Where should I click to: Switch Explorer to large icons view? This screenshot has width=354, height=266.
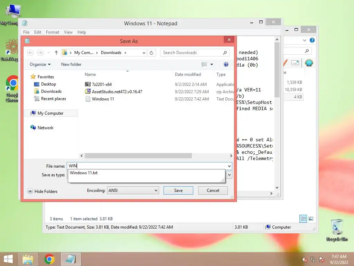[x=311, y=219]
